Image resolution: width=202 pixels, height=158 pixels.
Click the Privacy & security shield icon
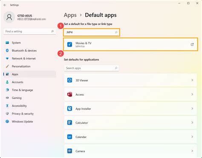pos(7,114)
